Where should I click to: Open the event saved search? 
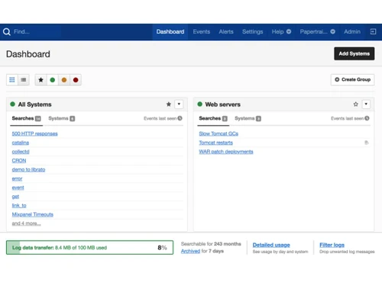click(18, 188)
